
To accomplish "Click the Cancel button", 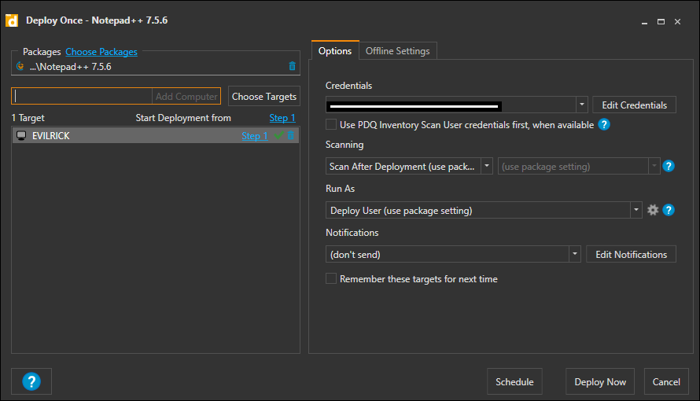I will pos(666,382).
